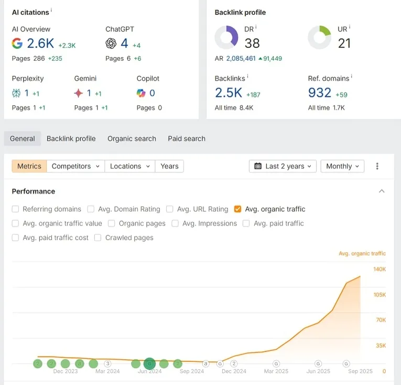The image size is (401, 385).
Task: Expand the Monthly interval dropdown
Action: (x=342, y=166)
